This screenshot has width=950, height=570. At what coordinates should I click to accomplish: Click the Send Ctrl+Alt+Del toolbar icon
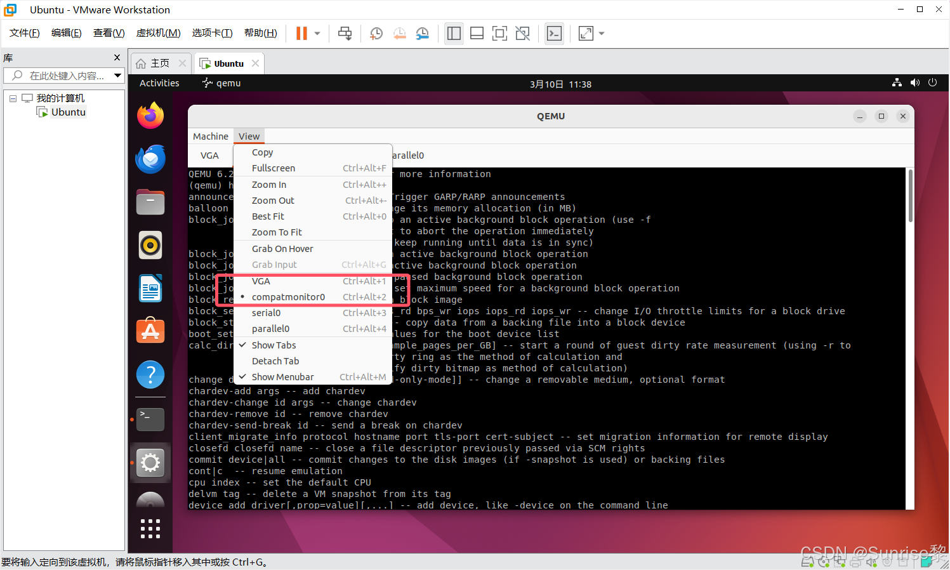345,34
